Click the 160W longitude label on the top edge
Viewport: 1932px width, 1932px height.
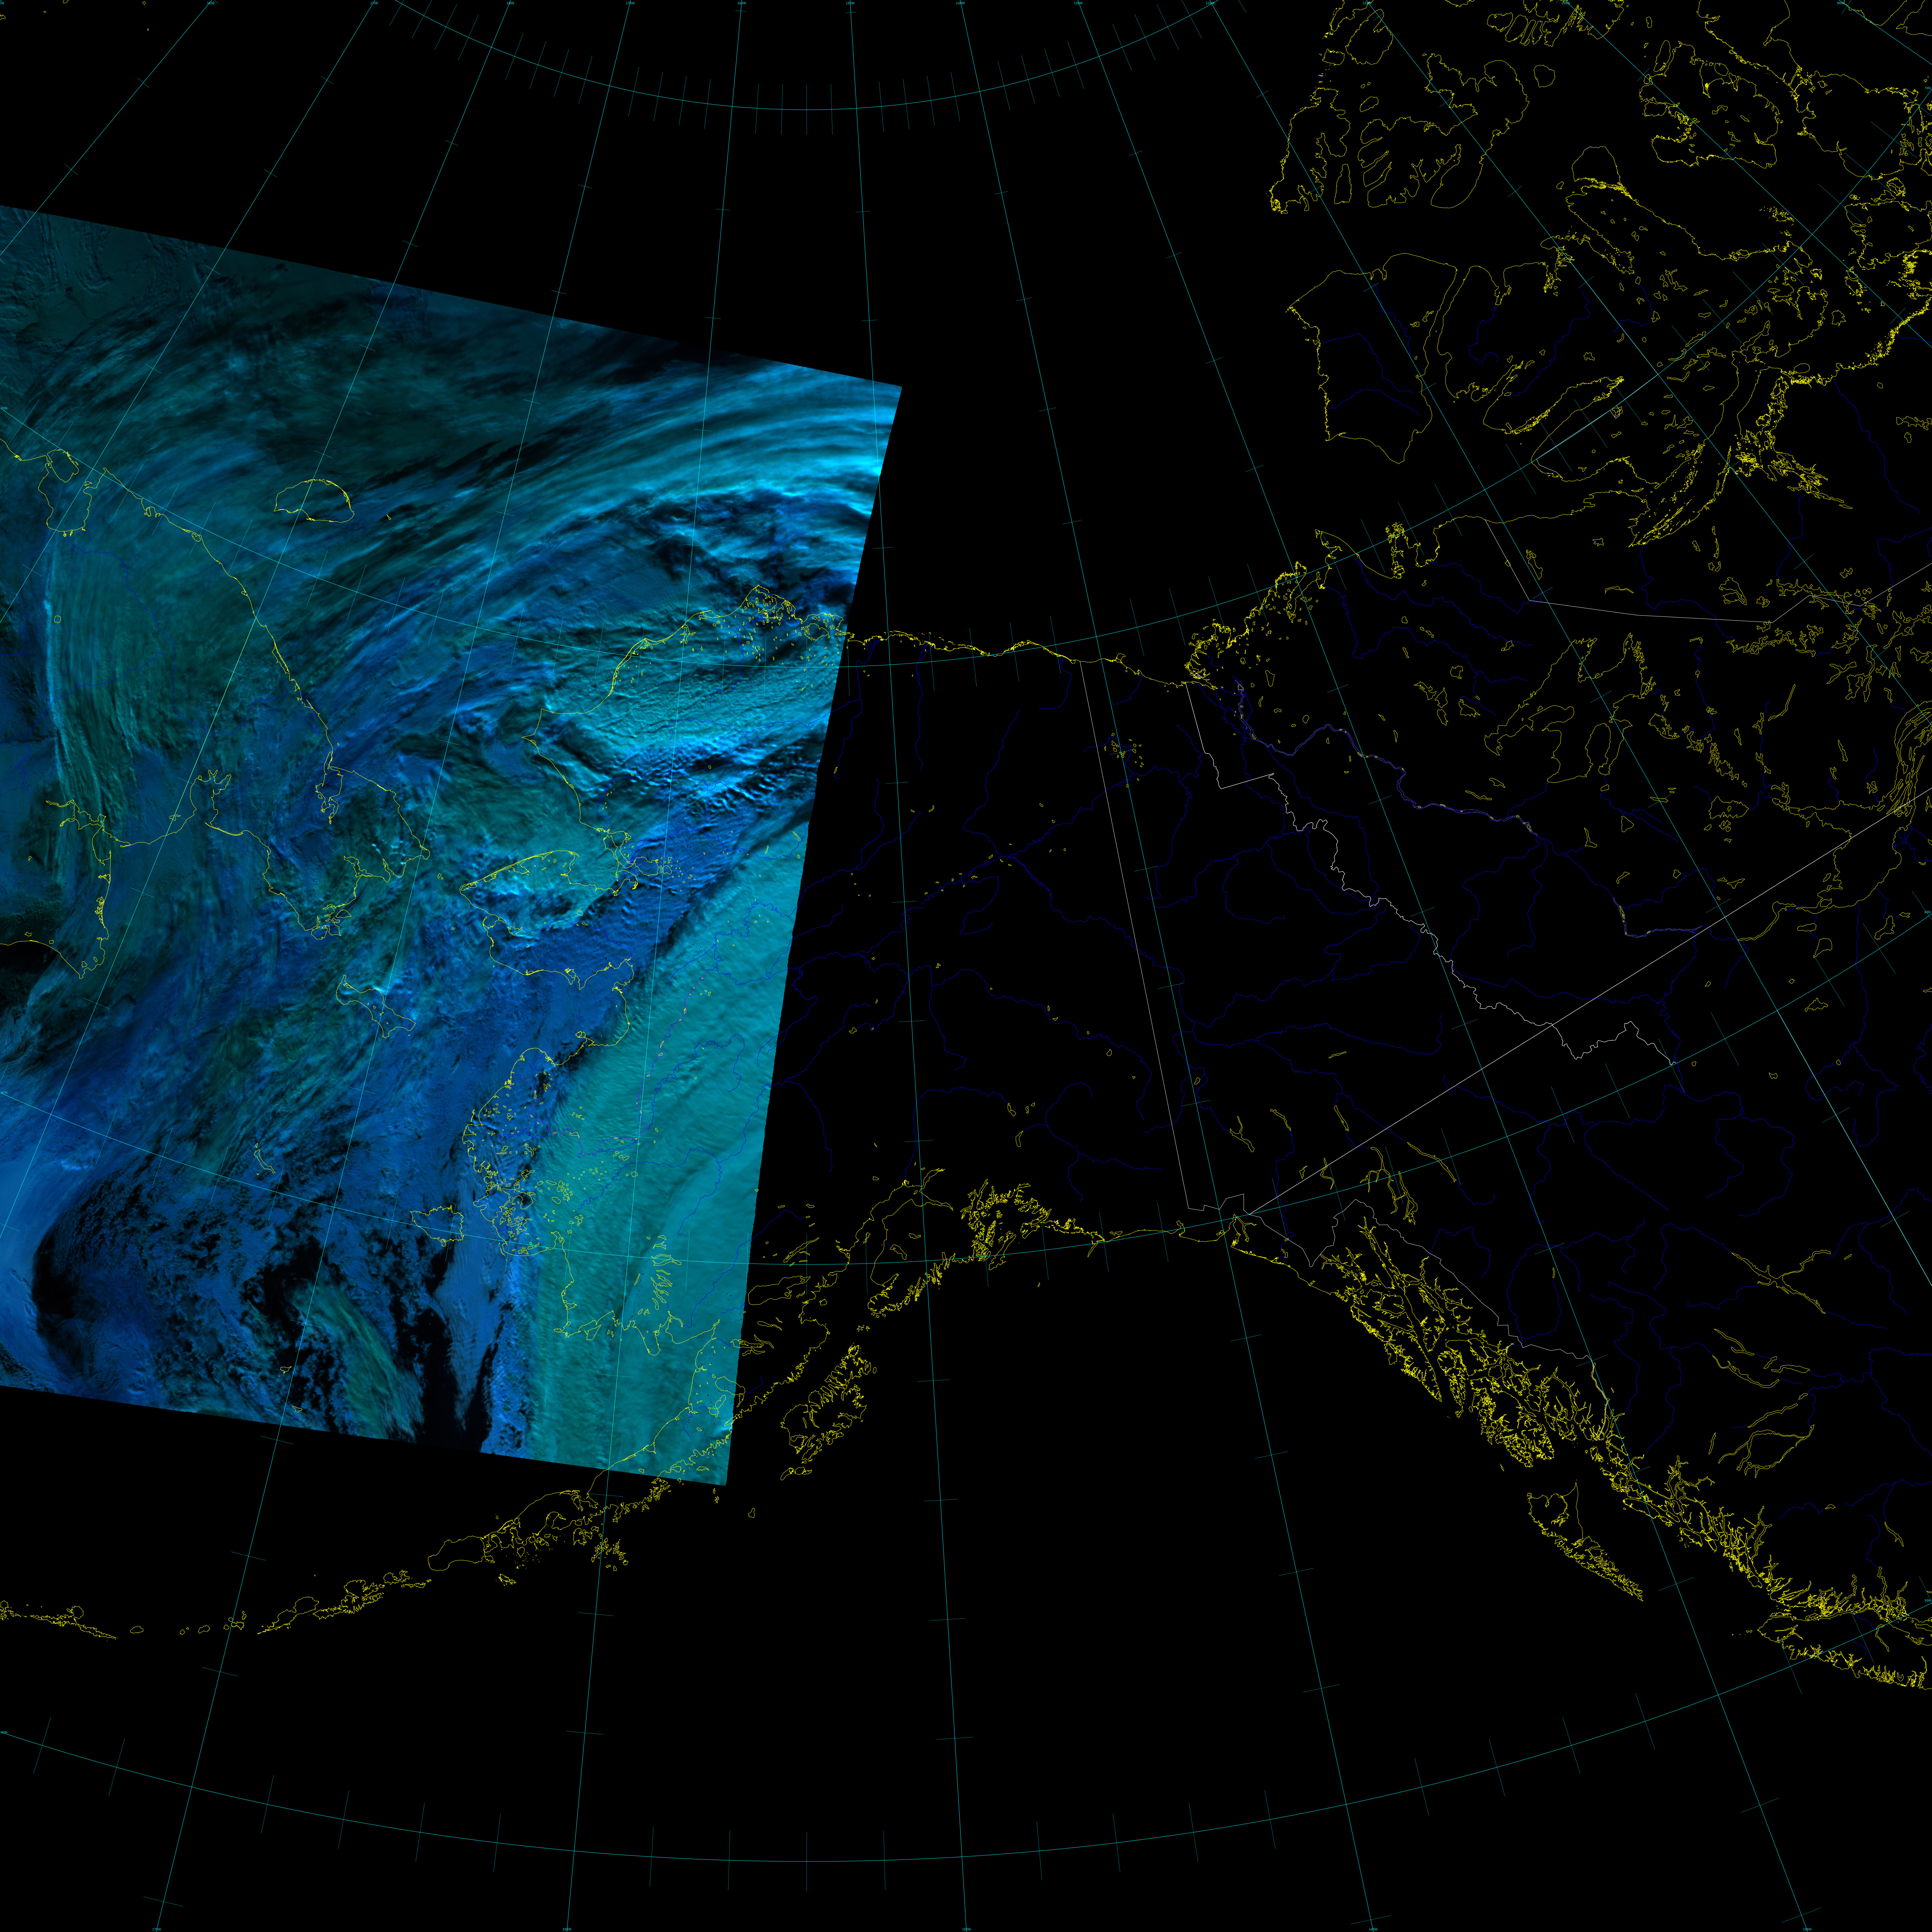coord(742,3)
